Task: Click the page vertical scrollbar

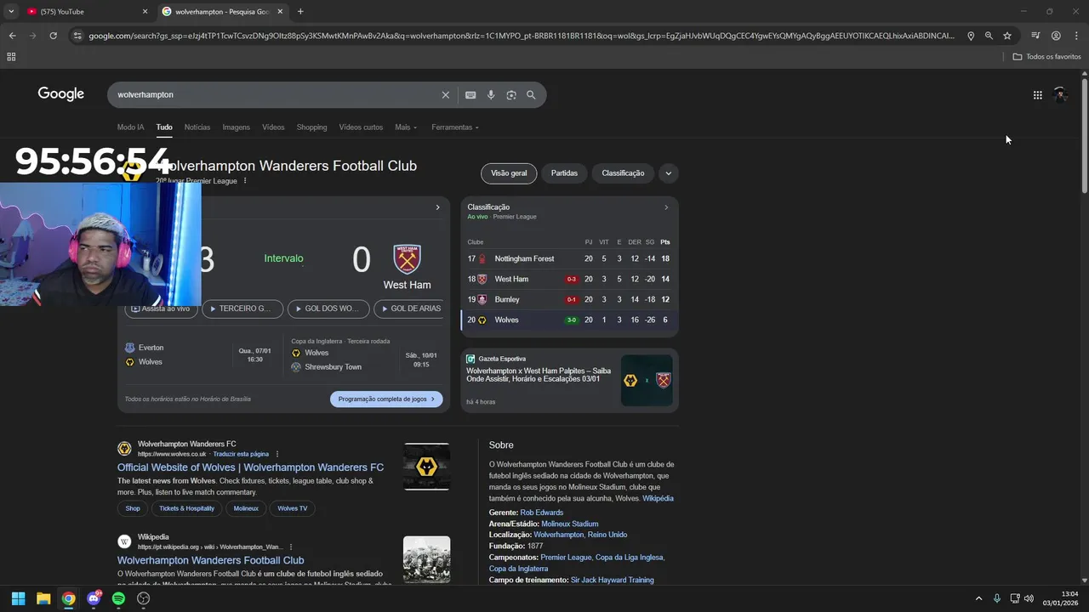Action: (1084, 136)
